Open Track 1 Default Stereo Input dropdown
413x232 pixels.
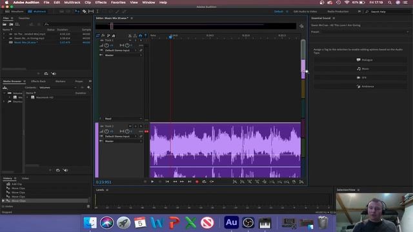pos(121,50)
